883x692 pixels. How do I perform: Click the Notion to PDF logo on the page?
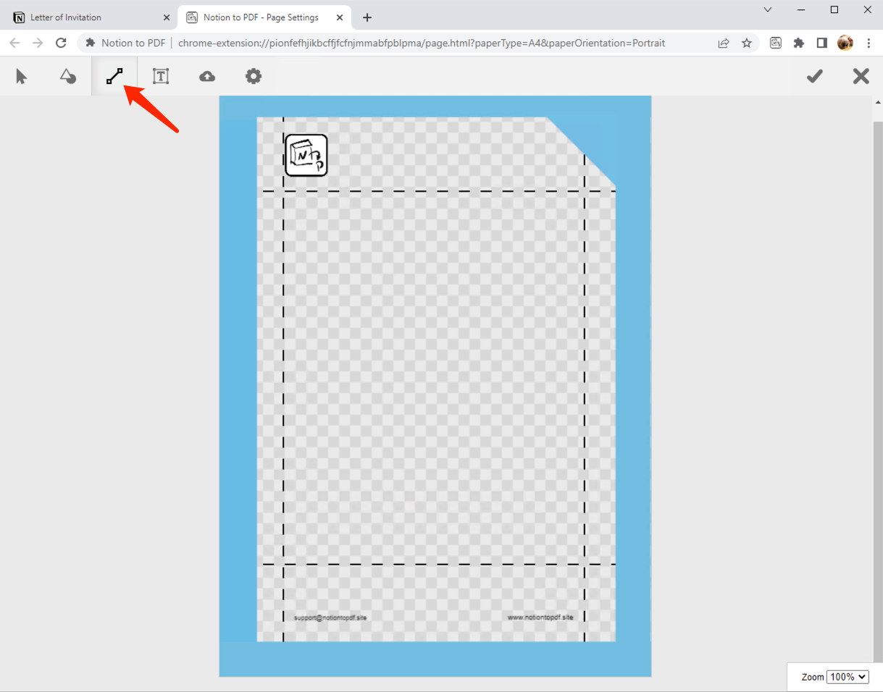pyautogui.click(x=306, y=155)
